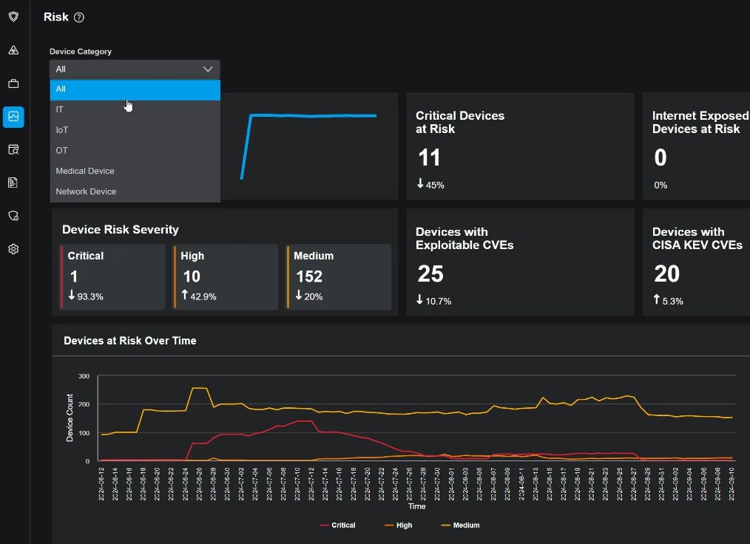Click the help icon next to Risk

click(x=79, y=18)
